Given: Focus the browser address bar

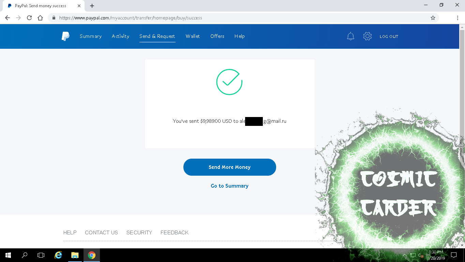Looking at the screenshot, I should [239, 18].
